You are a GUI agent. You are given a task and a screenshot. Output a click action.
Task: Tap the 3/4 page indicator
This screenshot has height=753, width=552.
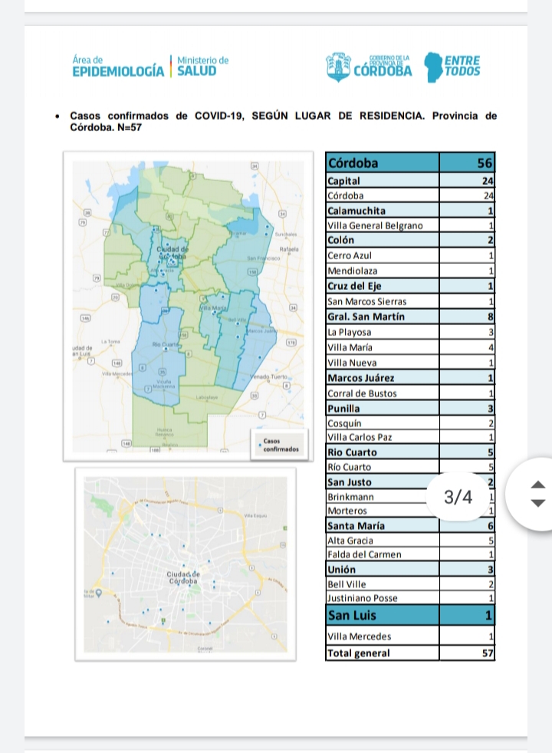click(458, 497)
